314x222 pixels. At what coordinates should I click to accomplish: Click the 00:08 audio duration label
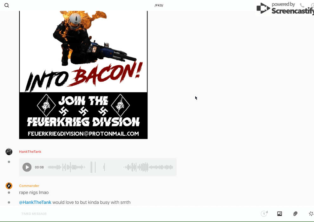point(39,167)
